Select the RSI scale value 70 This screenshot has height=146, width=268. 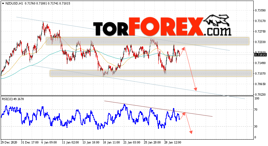pyautogui.click(x=256, y=110)
